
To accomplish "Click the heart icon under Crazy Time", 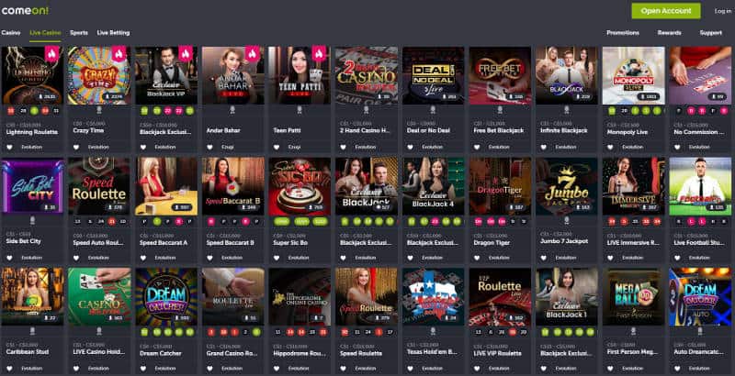I will (x=76, y=147).
